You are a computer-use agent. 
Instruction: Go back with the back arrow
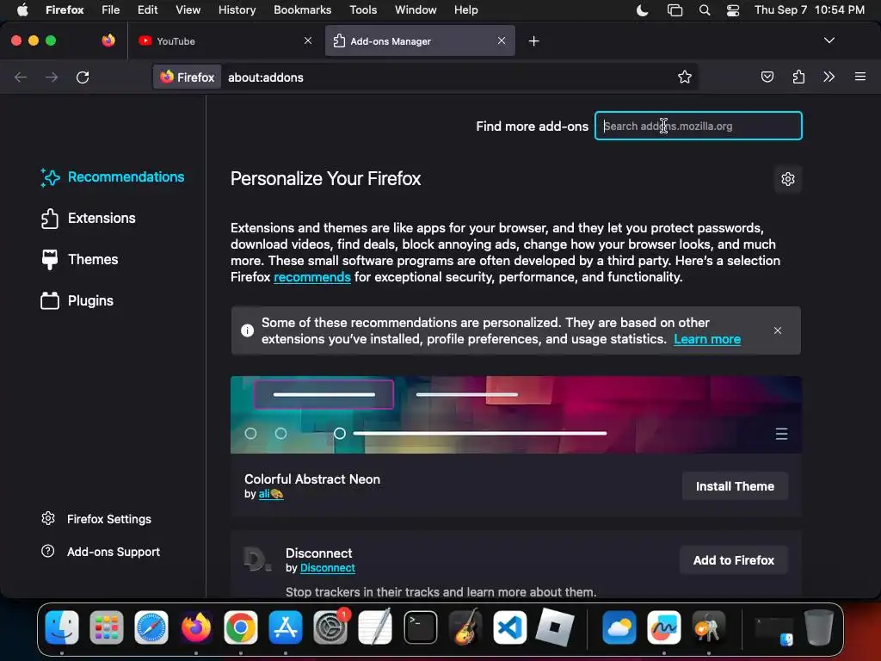point(21,77)
